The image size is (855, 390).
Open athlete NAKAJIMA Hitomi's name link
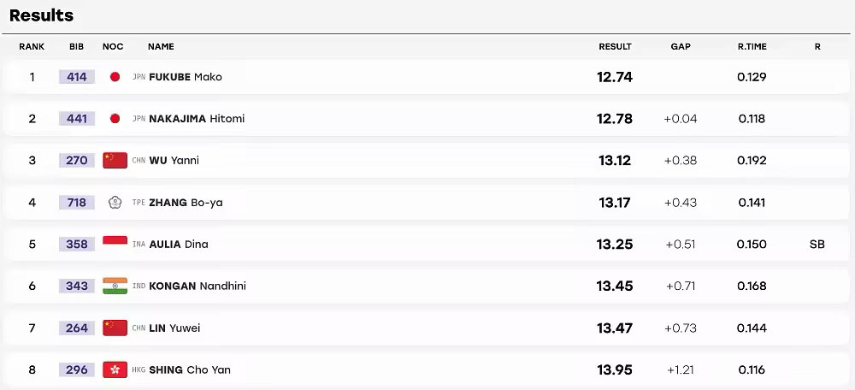(197, 118)
